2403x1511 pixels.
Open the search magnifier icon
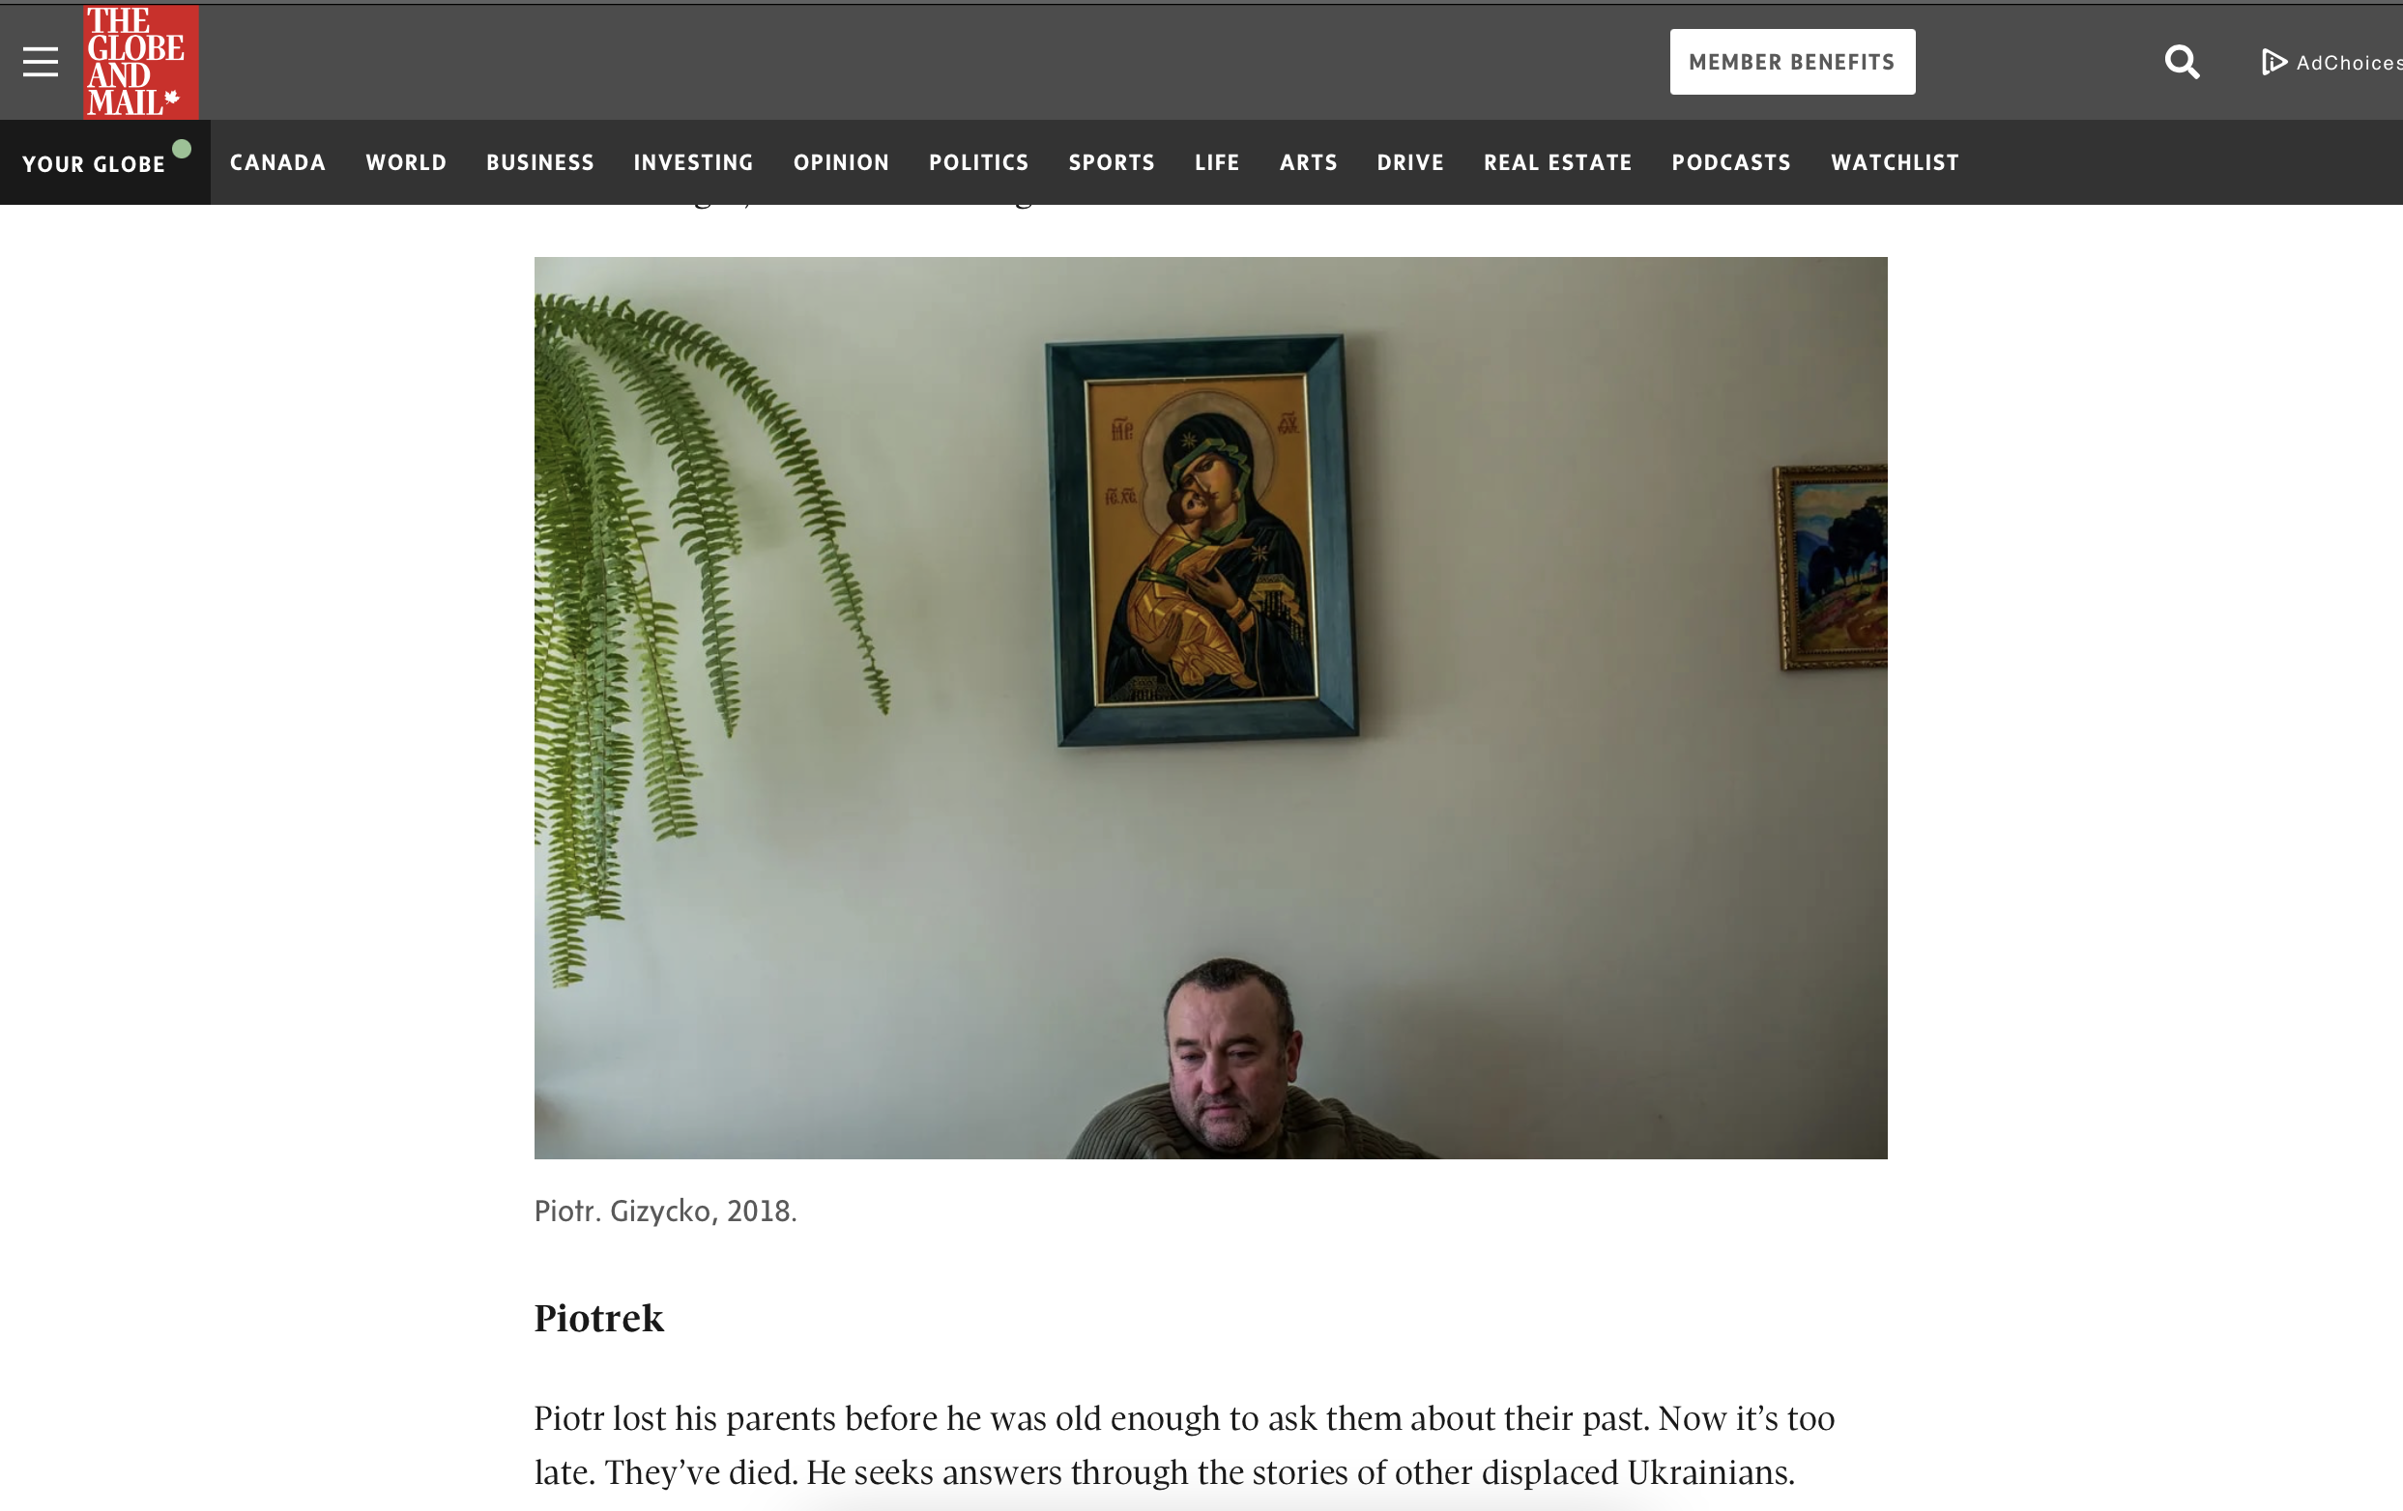click(x=2182, y=62)
